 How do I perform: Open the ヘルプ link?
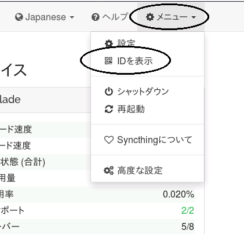click(x=110, y=17)
